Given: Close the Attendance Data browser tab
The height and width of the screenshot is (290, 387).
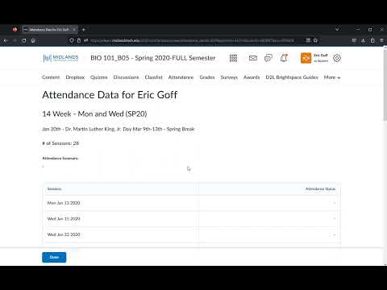Looking at the screenshot, I should (x=74, y=30).
